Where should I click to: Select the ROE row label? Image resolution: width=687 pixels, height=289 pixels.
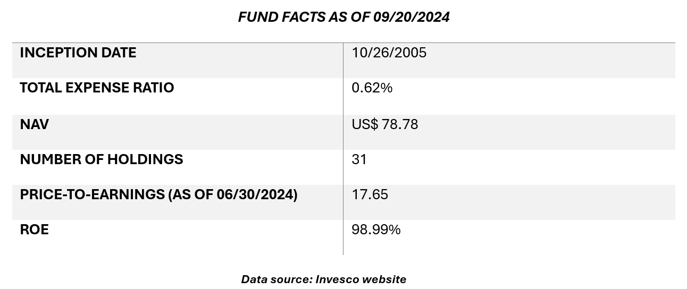point(34,230)
